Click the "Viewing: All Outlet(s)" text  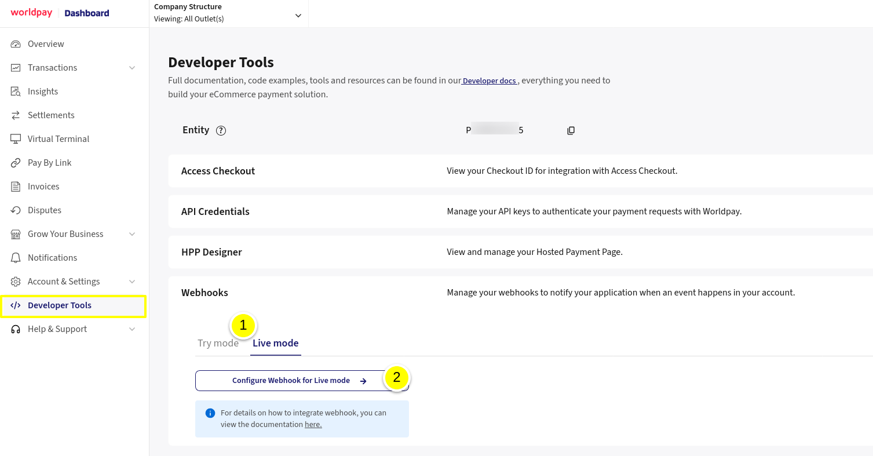189,19
